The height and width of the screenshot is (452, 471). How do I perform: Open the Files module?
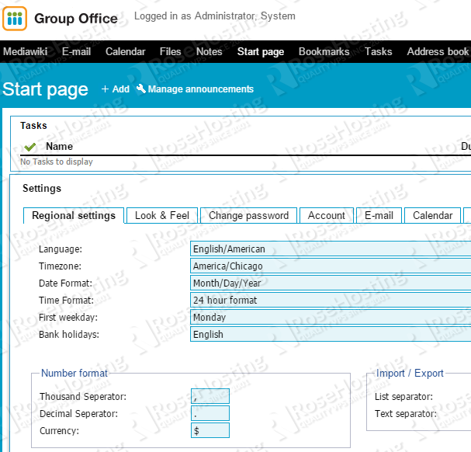[x=170, y=52]
